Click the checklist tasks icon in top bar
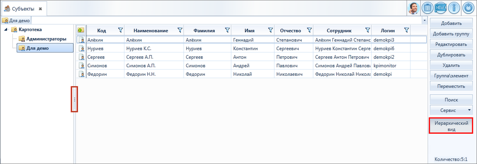477x164 pixels. pyautogui.click(x=427, y=8)
